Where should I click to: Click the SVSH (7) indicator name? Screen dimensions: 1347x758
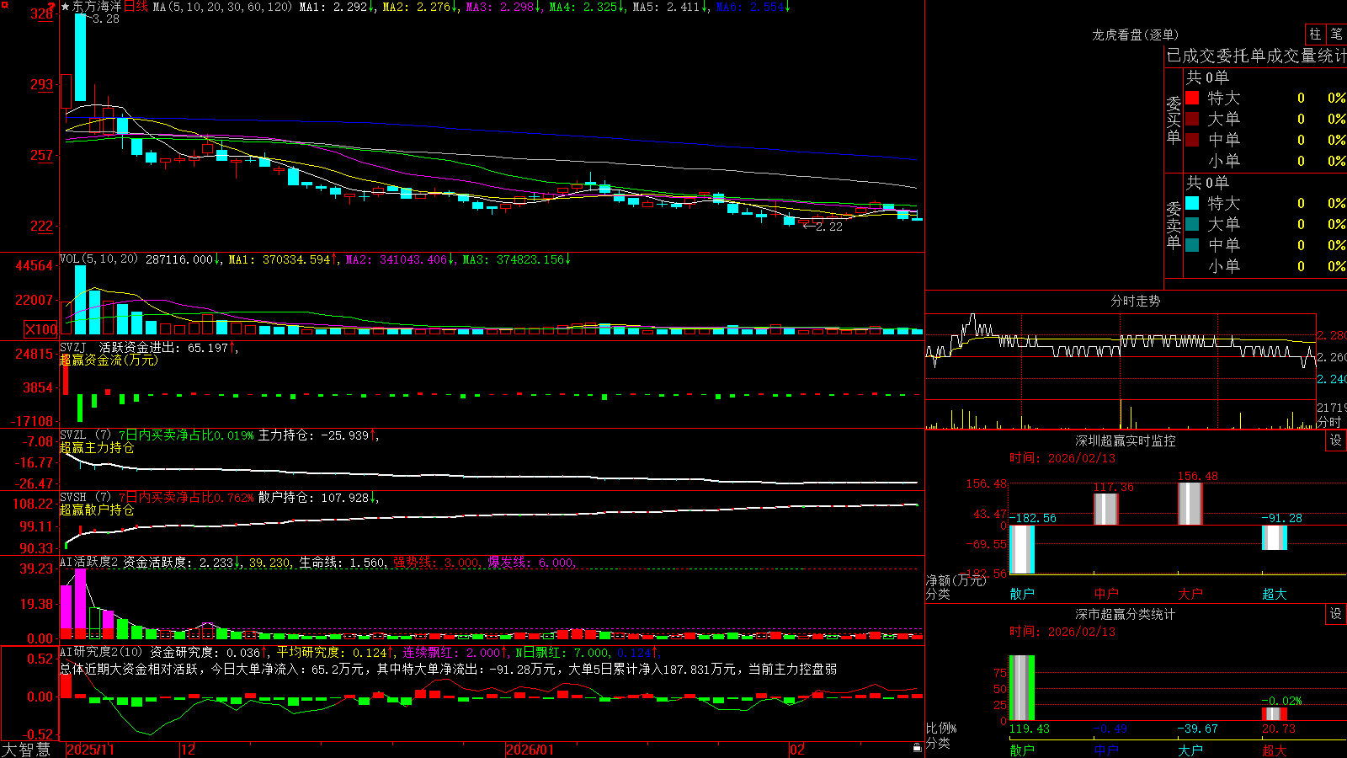pyautogui.click(x=85, y=498)
